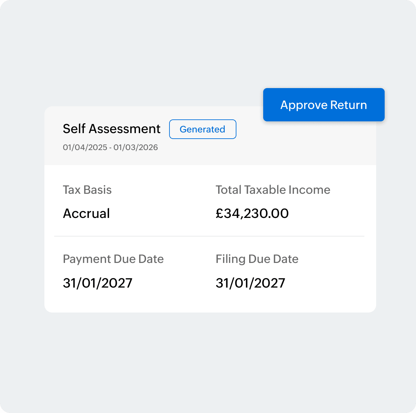Click the Approve Return button
Screen dimensions: 416x413
pos(324,105)
